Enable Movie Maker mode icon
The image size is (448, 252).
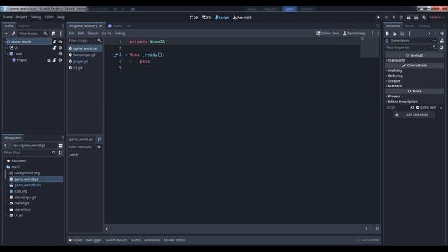point(424,17)
